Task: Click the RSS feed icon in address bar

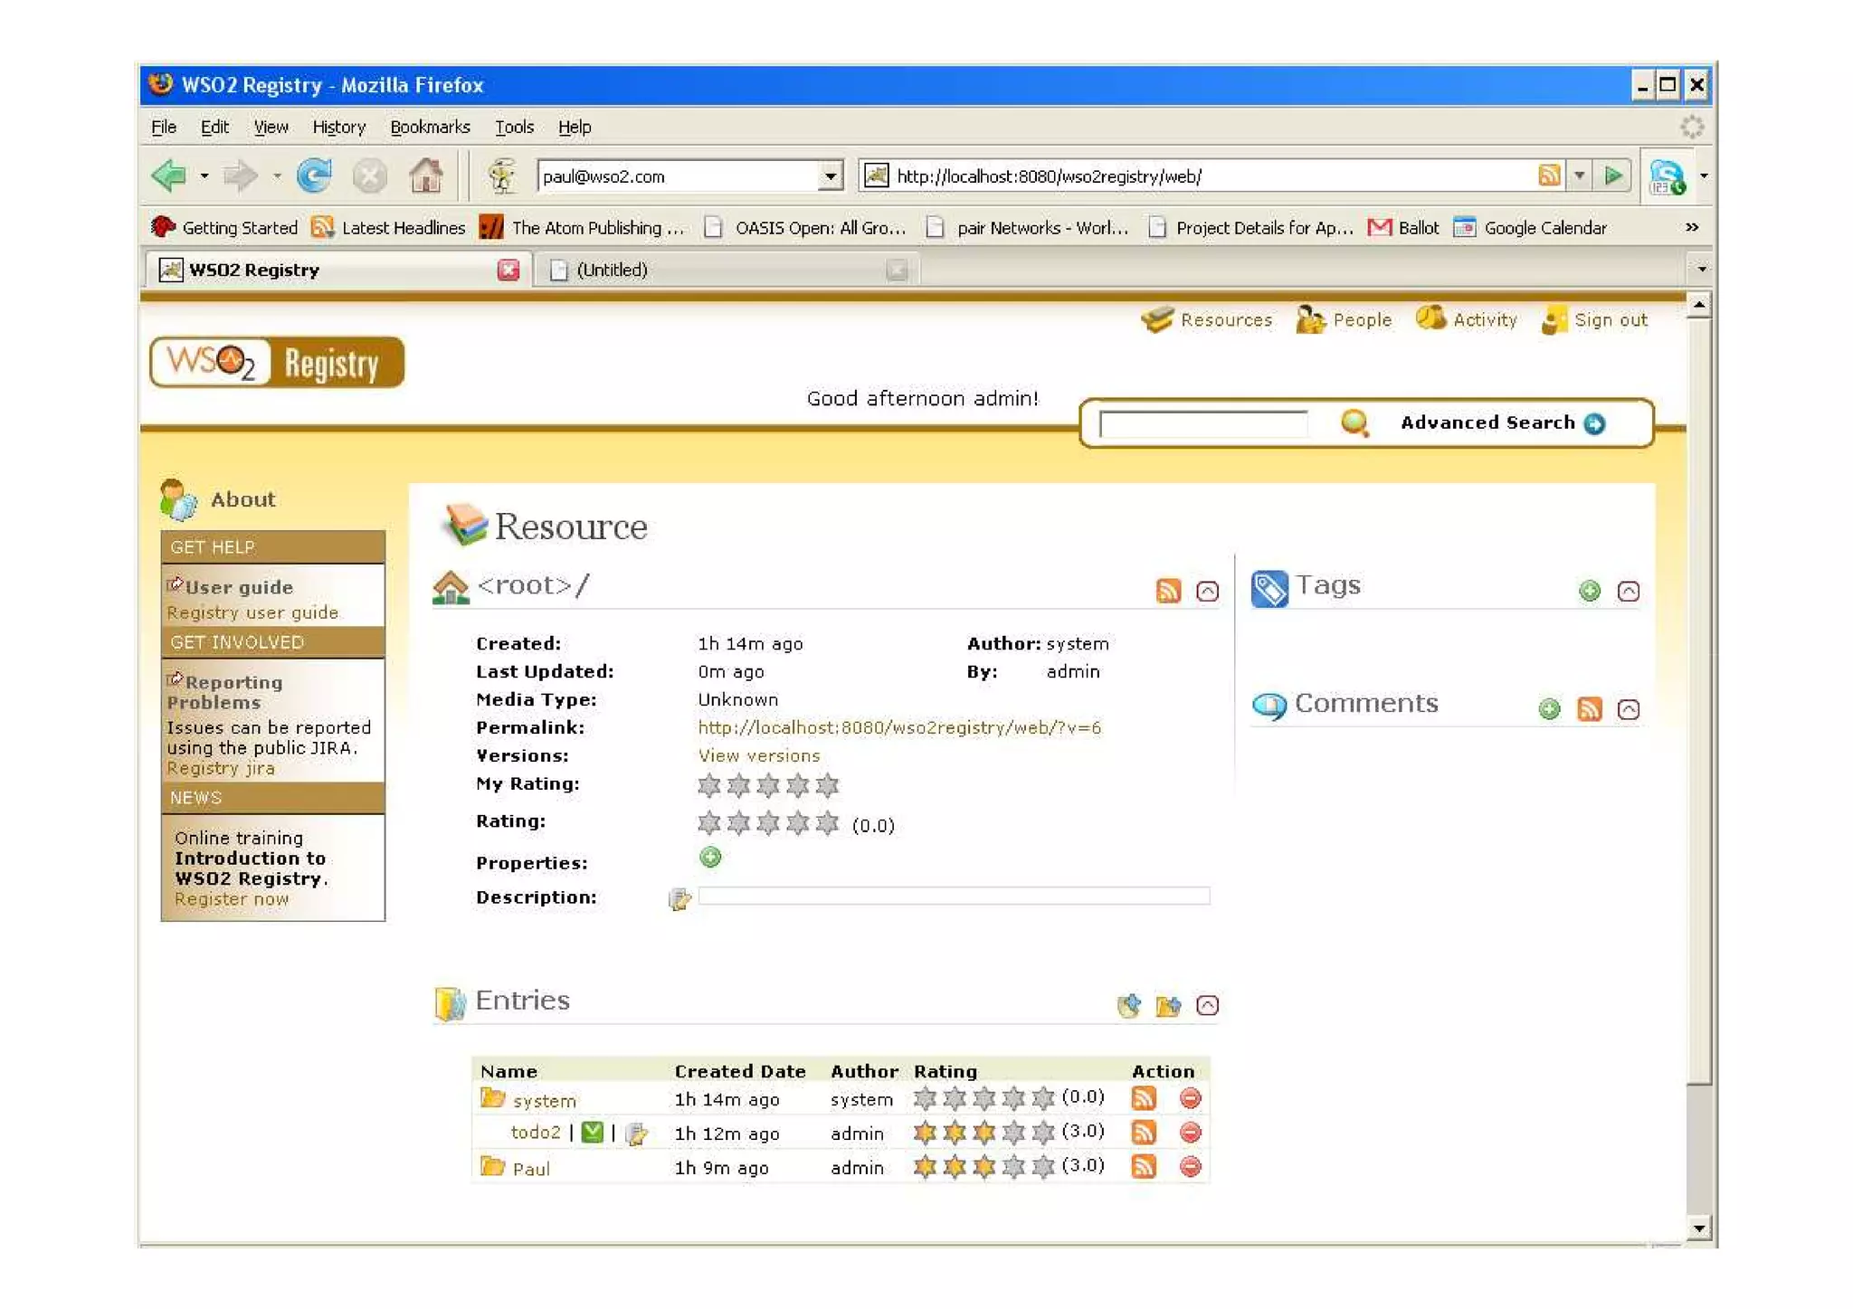Action: point(1548,175)
